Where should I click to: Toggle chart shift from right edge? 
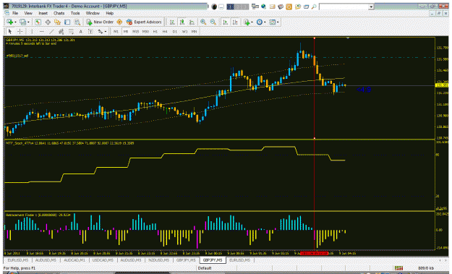pyautogui.click(x=235, y=22)
